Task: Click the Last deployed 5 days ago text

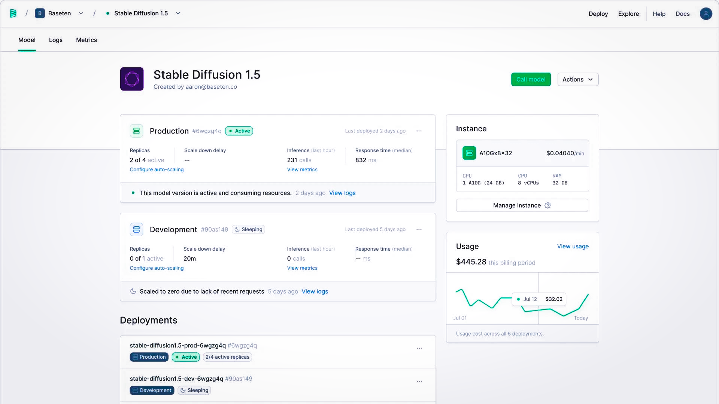Action: point(375,229)
